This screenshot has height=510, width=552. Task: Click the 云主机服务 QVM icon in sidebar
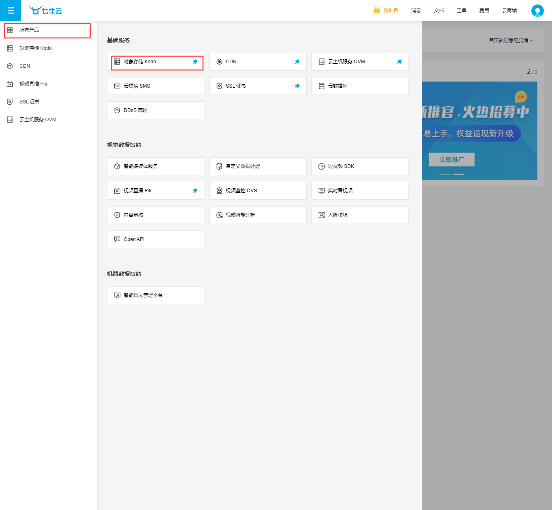(x=10, y=120)
